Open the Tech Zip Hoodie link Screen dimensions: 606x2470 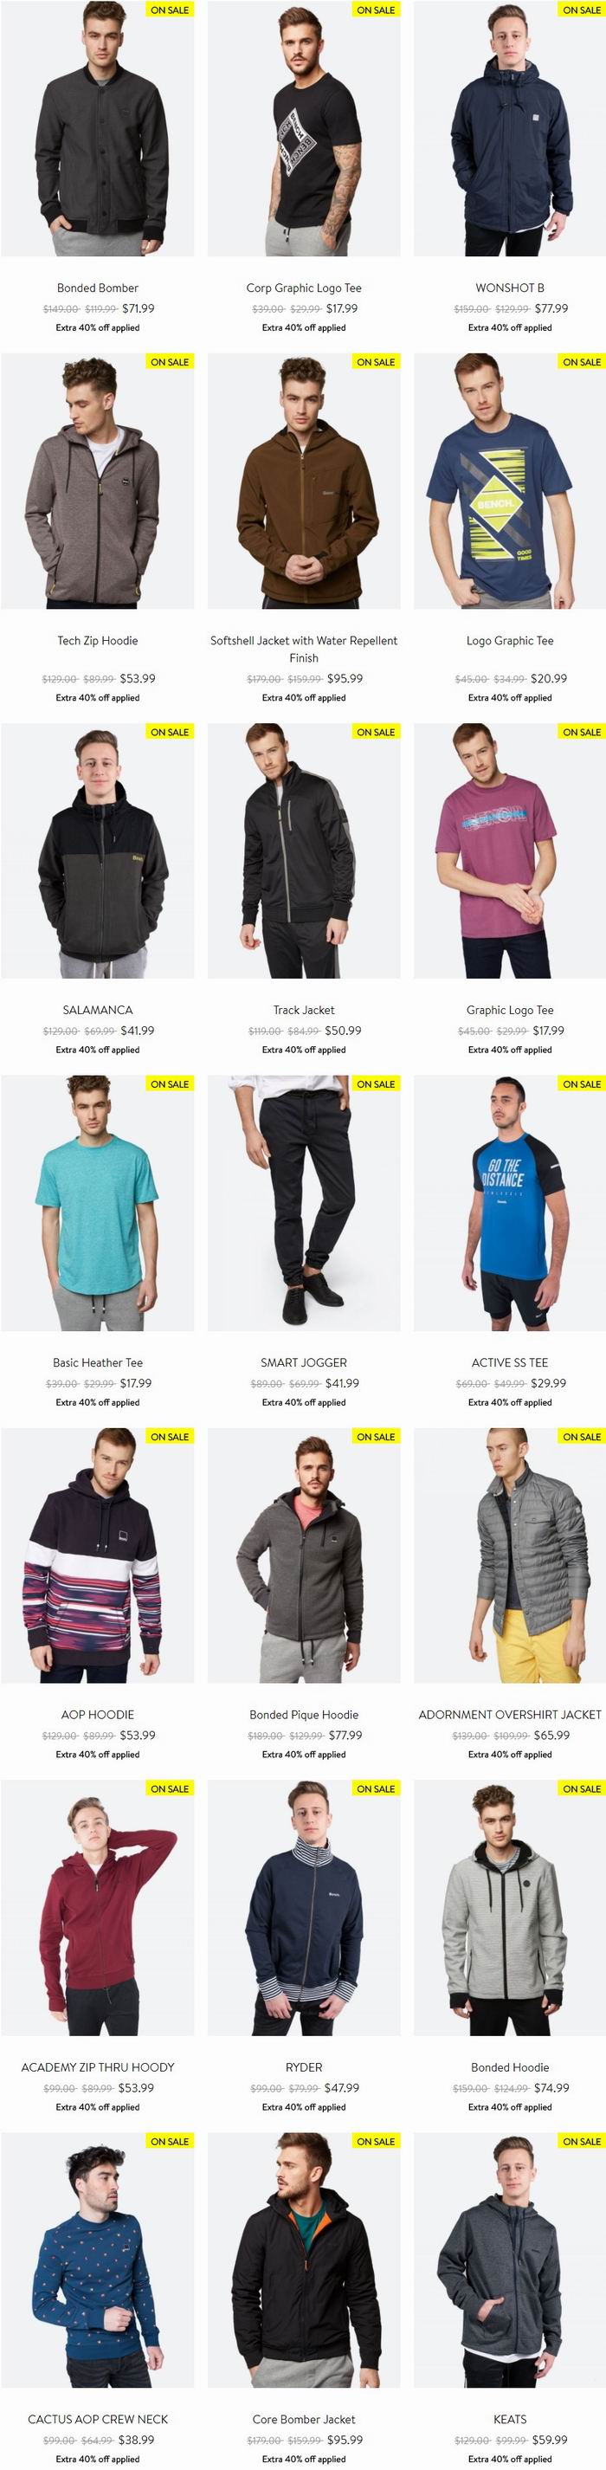click(x=98, y=641)
